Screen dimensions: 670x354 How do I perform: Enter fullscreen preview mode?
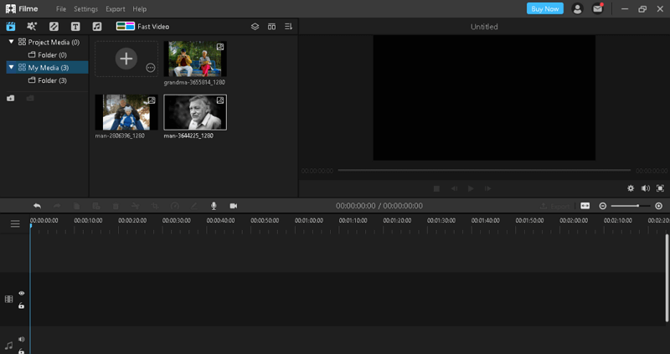pyautogui.click(x=660, y=188)
